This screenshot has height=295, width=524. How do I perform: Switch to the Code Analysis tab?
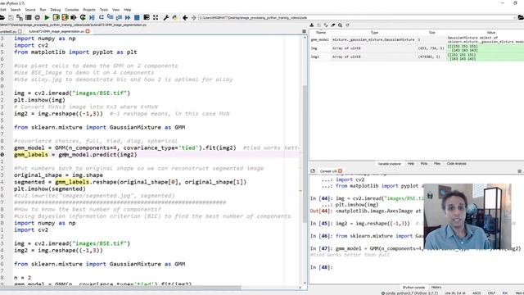(x=457, y=164)
